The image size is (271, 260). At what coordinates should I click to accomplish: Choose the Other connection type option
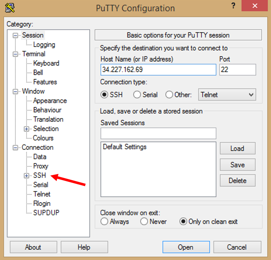click(169, 95)
